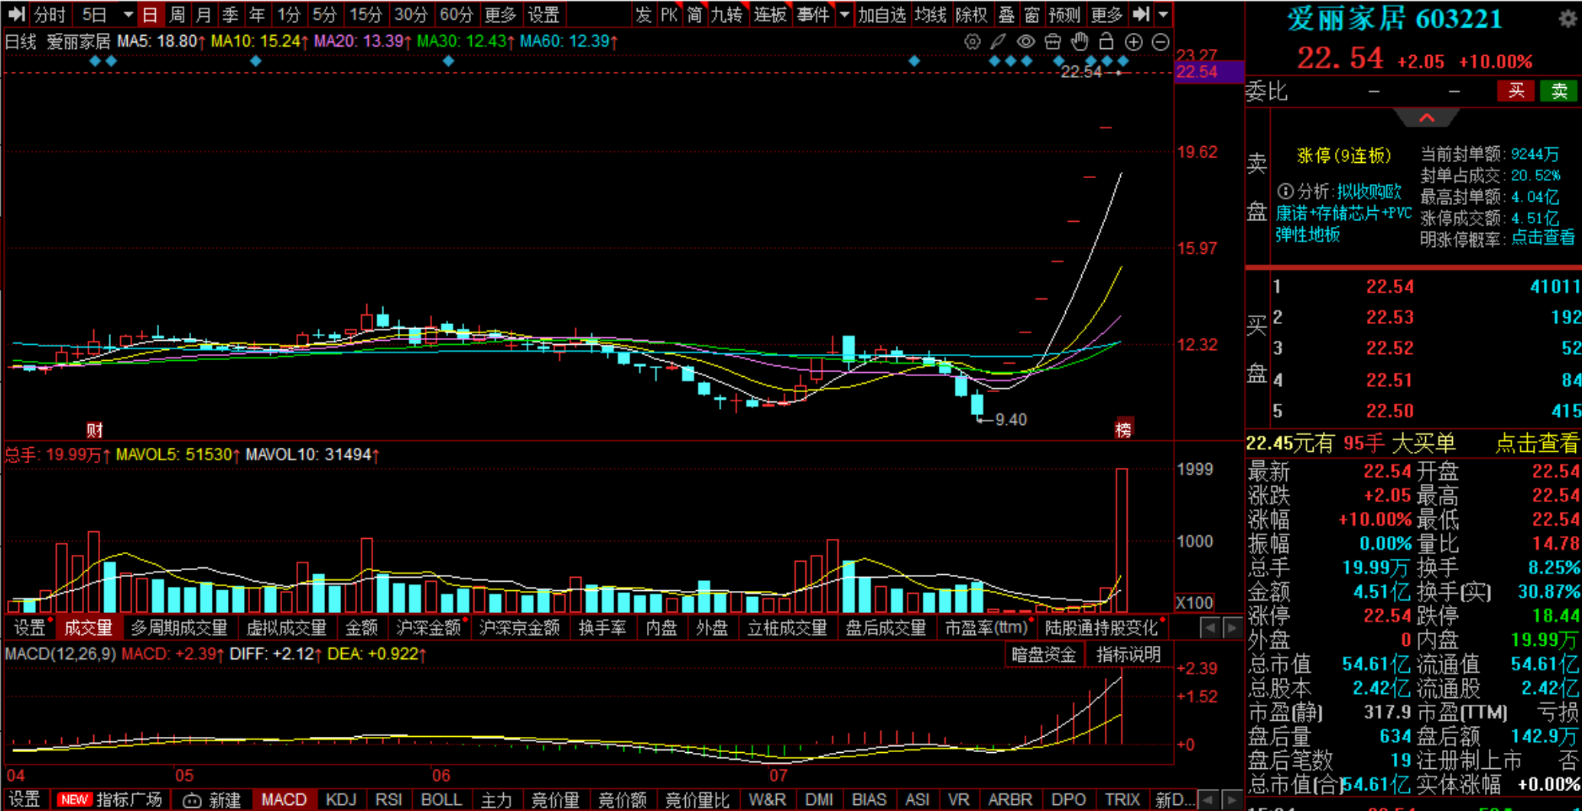Click 加自选 to add to watchlist
This screenshot has height=811, width=1582.
click(x=882, y=14)
